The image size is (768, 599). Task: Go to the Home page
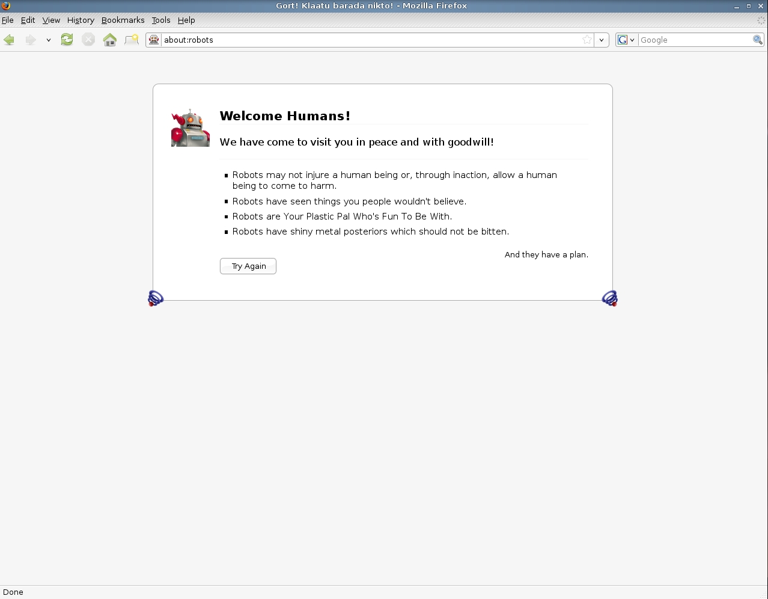[110, 40]
